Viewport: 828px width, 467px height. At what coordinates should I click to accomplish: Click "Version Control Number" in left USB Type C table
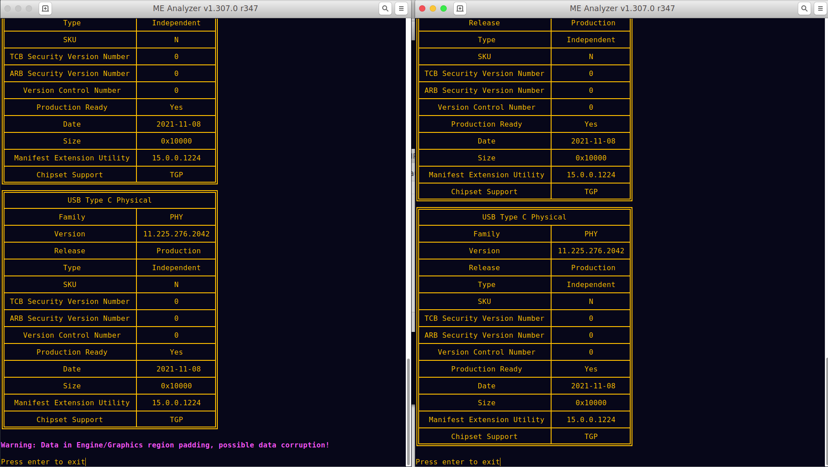pyautogui.click(x=72, y=335)
